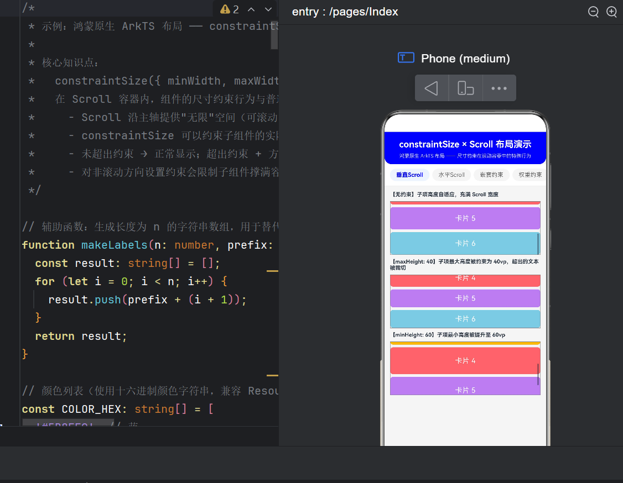
Task: Click the back triangle button in previewer toolbar
Action: coord(432,88)
